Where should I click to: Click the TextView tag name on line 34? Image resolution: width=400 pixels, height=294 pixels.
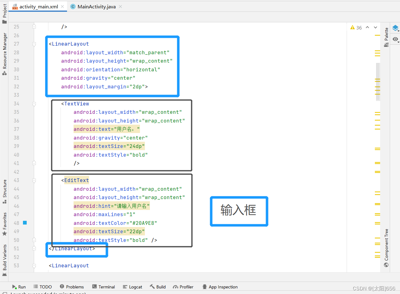77,104
